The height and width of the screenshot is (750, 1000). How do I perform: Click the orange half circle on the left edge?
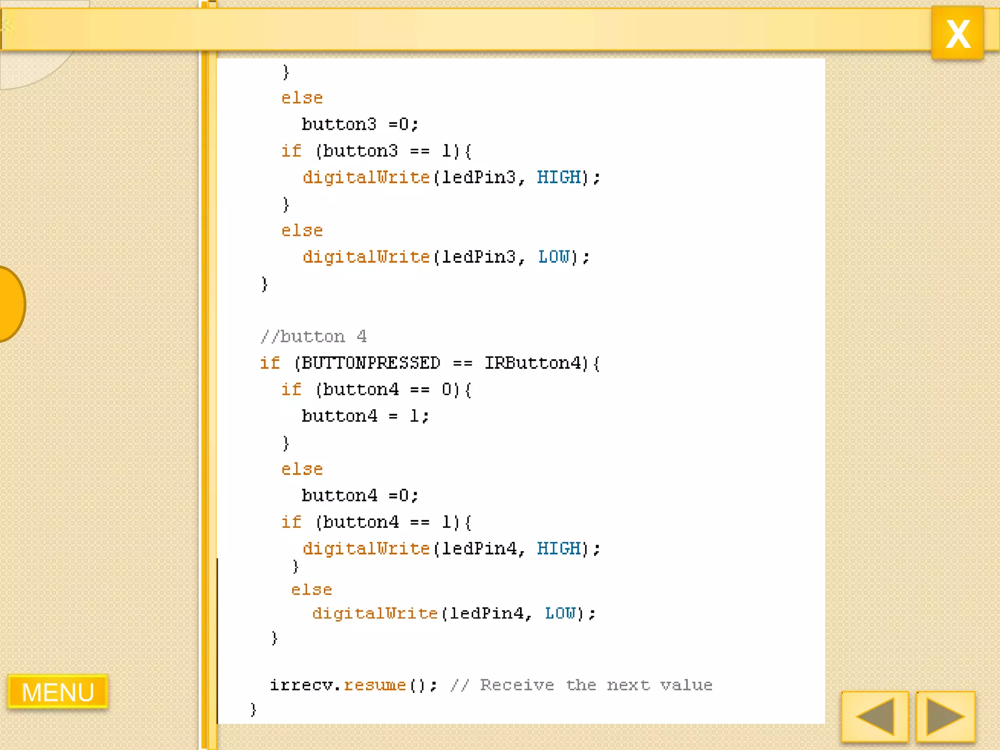pos(11,304)
